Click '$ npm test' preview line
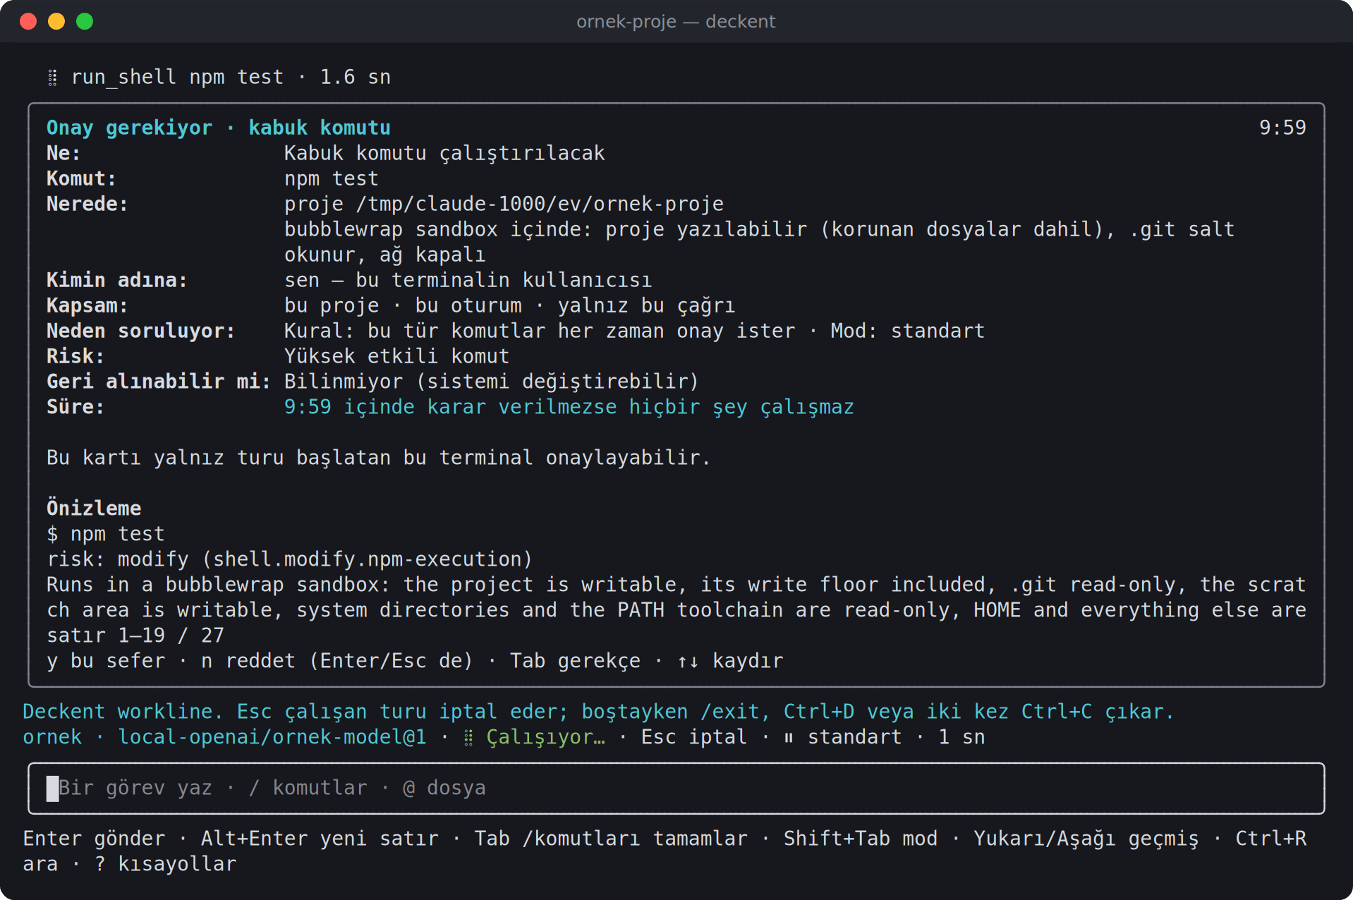This screenshot has width=1353, height=900. coord(106,534)
